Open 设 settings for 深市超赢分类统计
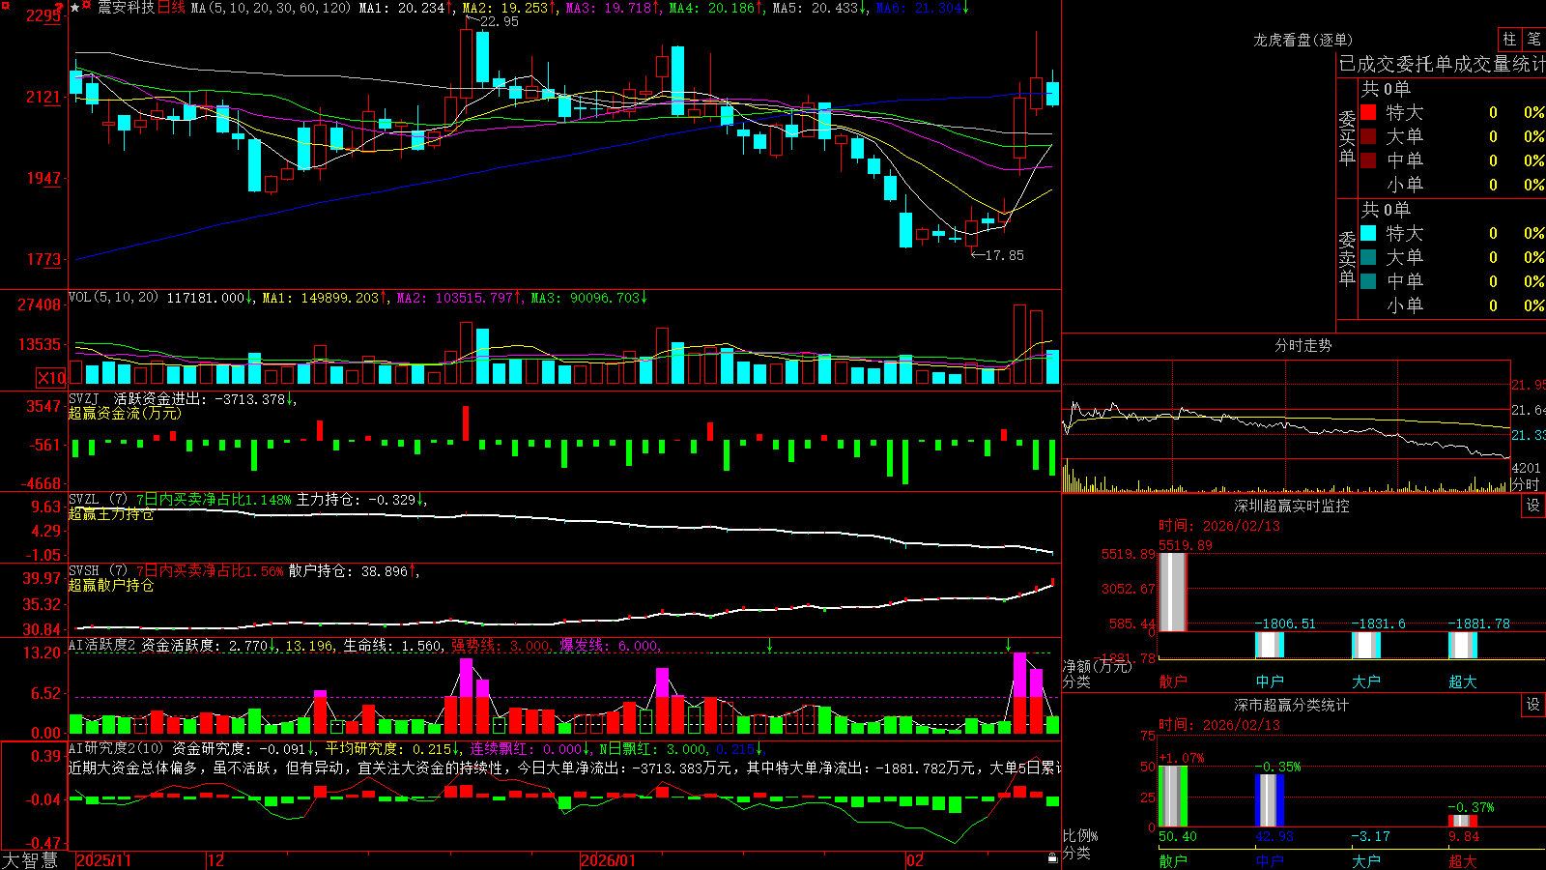The image size is (1546, 870). pyautogui.click(x=1533, y=705)
